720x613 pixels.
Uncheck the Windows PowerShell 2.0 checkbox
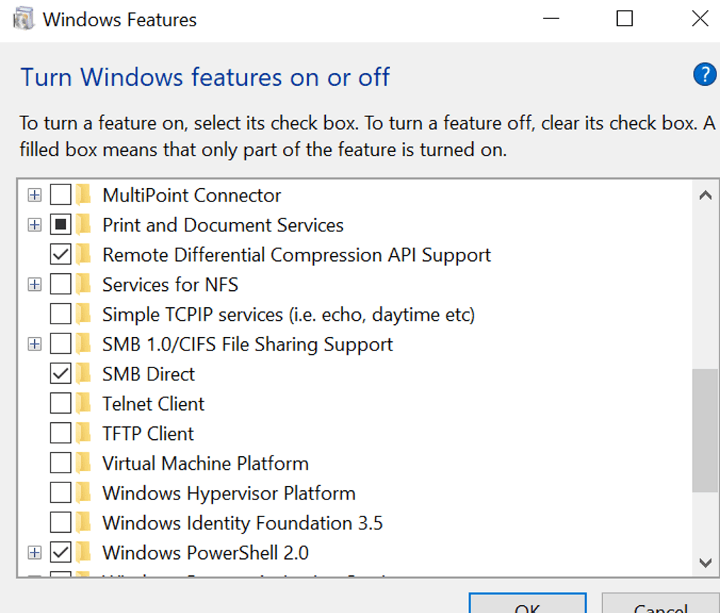point(60,553)
